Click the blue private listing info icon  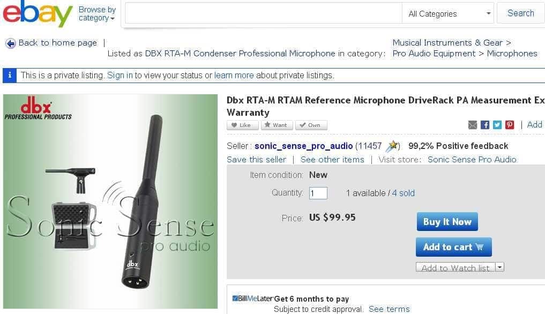point(10,76)
